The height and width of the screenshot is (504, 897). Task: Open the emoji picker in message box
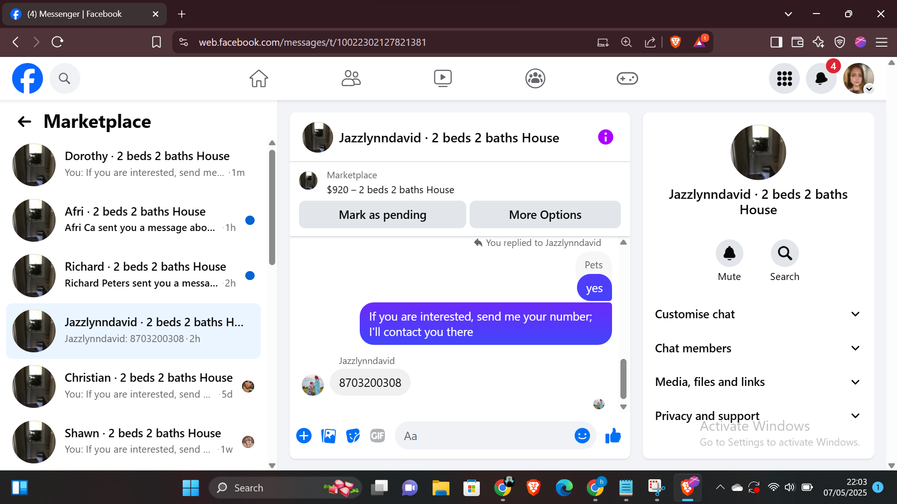click(582, 436)
